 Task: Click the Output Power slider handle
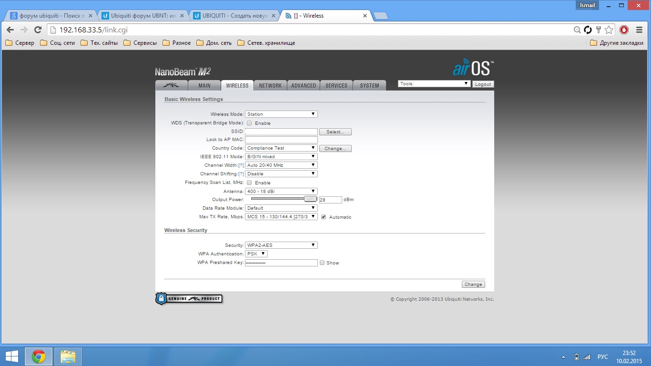[311, 199]
